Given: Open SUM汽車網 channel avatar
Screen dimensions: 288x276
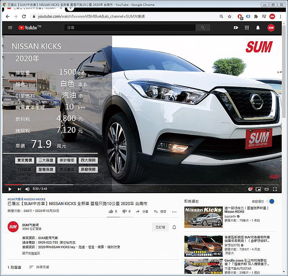Looking at the screenshot, I should [x=13, y=226].
